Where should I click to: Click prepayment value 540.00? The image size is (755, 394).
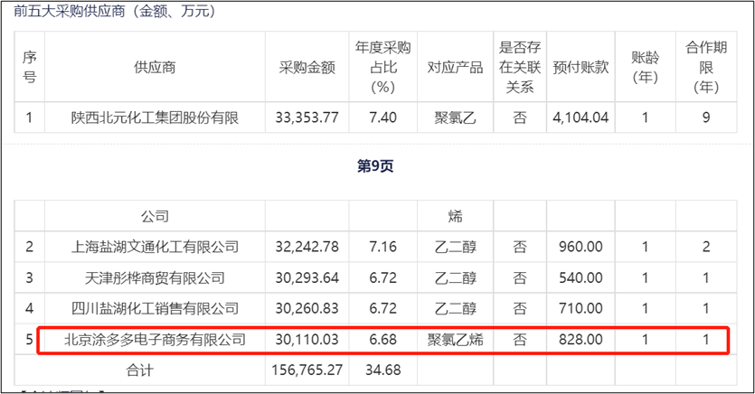point(580,277)
